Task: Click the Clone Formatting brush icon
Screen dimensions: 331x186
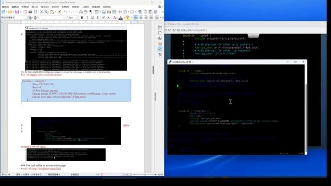Action: click(x=60, y=12)
